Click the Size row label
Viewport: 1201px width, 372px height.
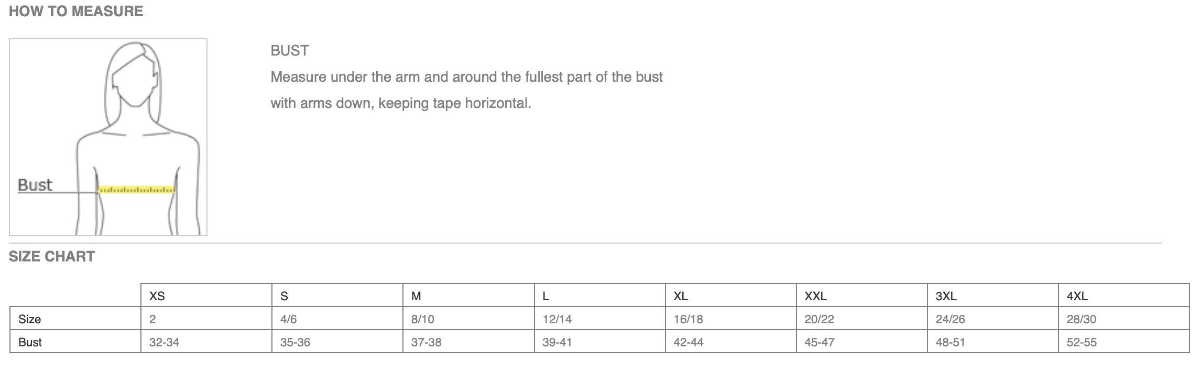(75, 319)
